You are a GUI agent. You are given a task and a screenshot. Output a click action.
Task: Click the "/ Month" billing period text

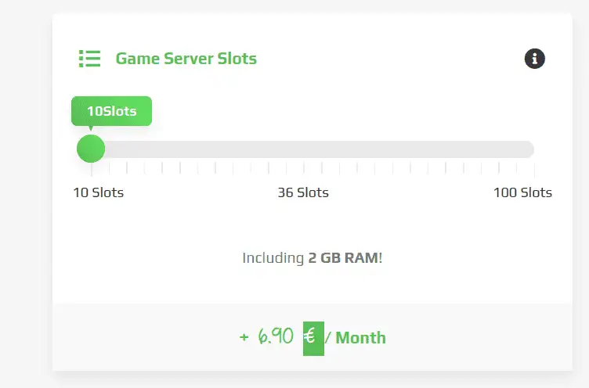(x=356, y=338)
